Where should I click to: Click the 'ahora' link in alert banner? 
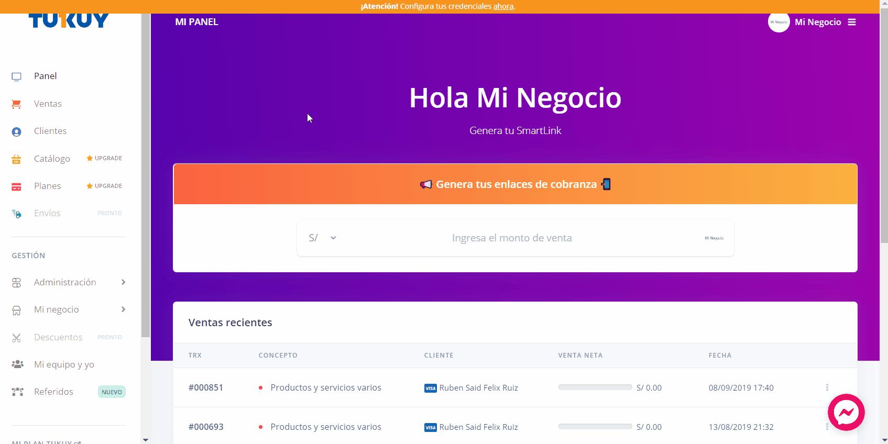(503, 6)
